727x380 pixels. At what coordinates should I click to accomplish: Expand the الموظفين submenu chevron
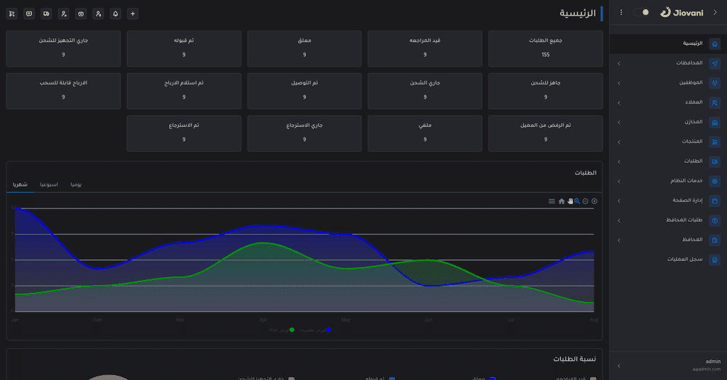619,84
